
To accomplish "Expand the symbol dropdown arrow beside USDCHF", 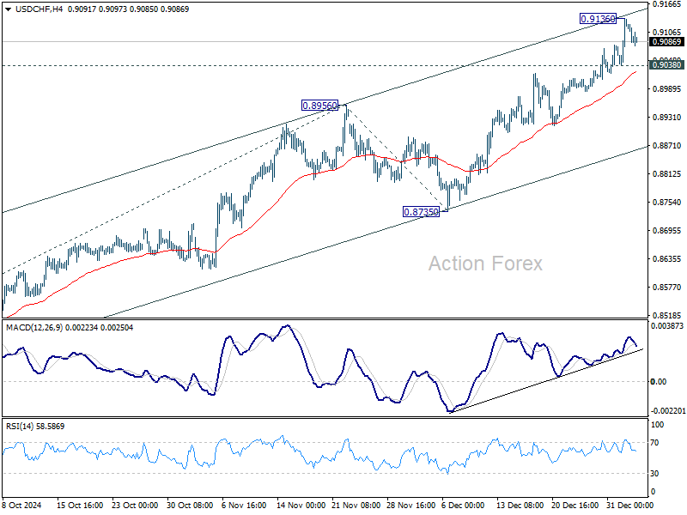I will tap(8, 11).
